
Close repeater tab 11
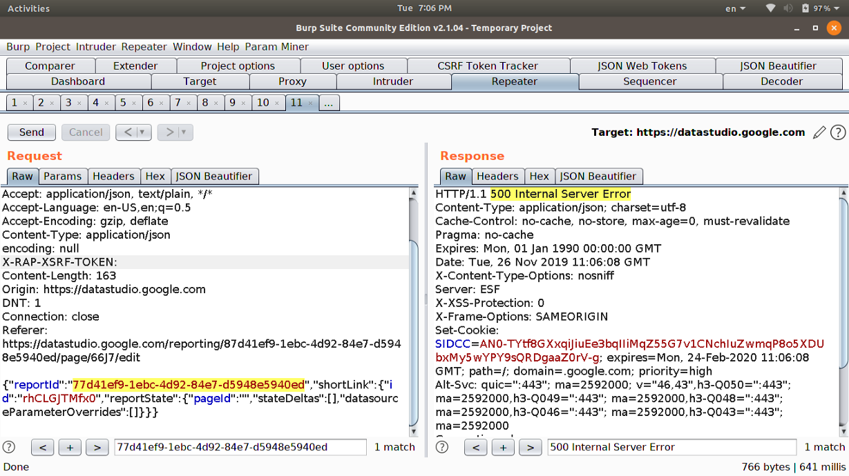pyautogui.click(x=310, y=103)
